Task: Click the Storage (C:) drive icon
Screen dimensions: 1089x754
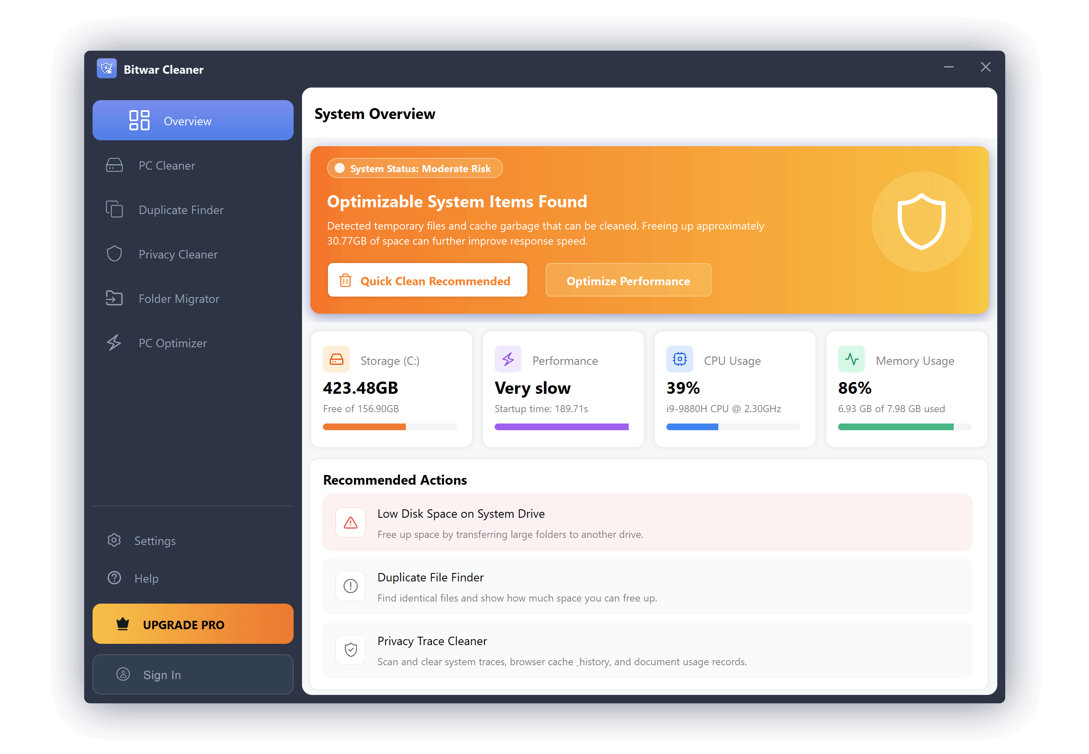Action: pos(336,359)
